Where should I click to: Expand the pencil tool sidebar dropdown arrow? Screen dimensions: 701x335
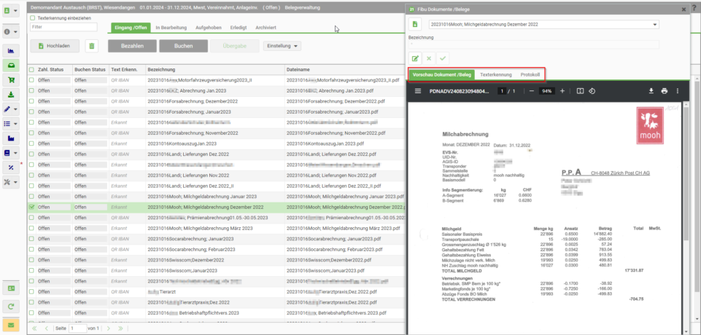pos(17,109)
